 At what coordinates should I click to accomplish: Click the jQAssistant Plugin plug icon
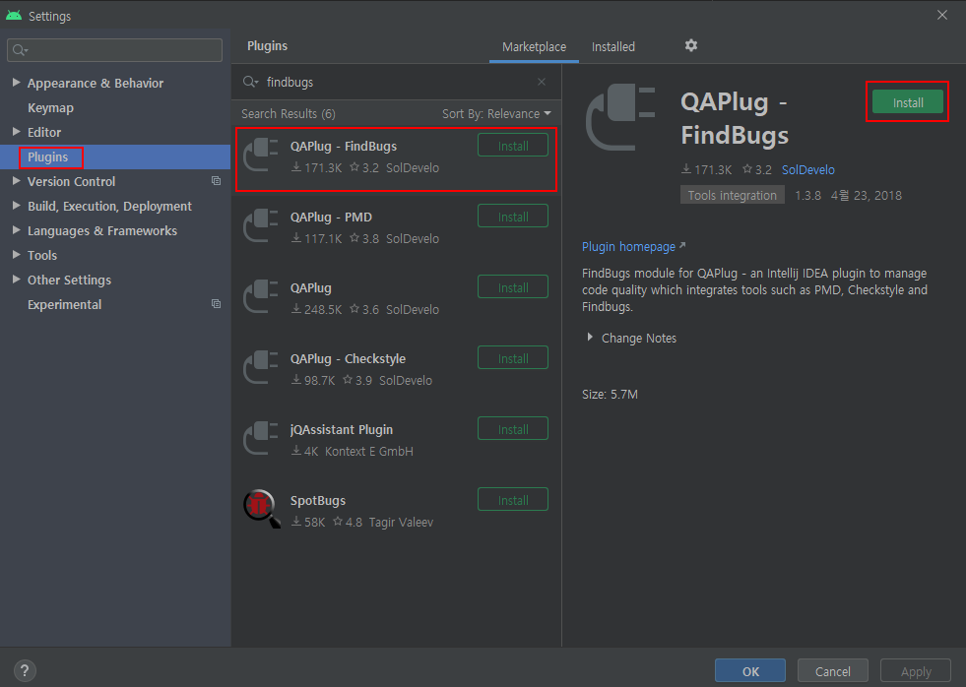tap(261, 438)
